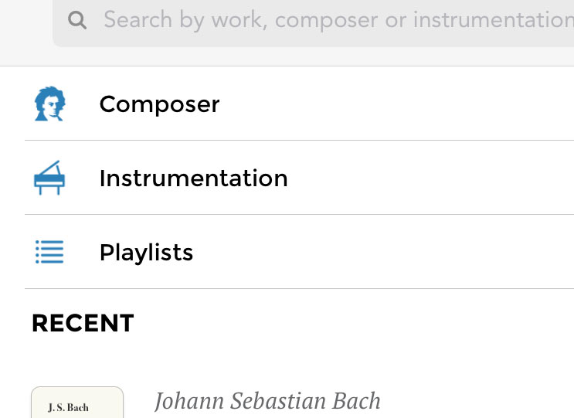Click the blue bulleted list icon
The height and width of the screenshot is (418, 574).
(x=49, y=252)
